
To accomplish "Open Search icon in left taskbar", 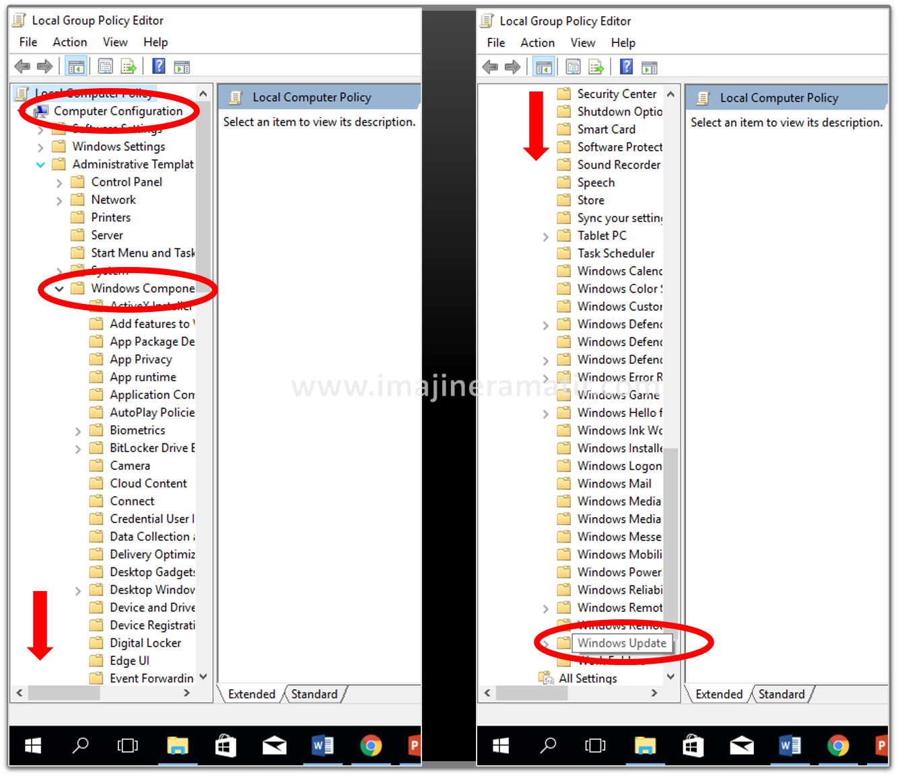I will pyautogui.click(x=80, y=745).
